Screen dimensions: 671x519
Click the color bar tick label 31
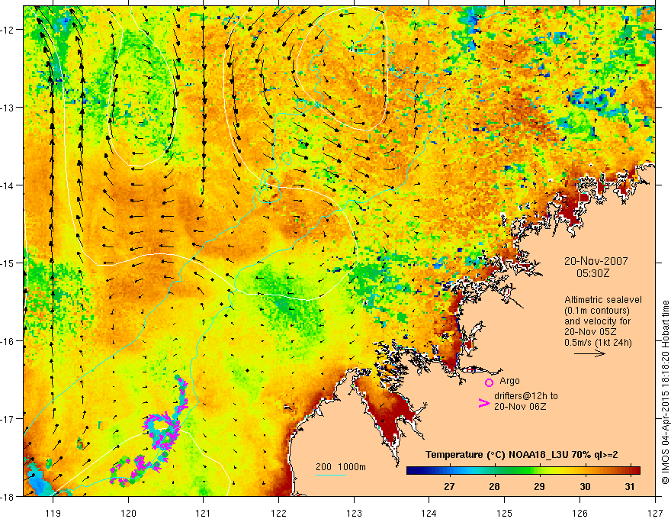630,486
